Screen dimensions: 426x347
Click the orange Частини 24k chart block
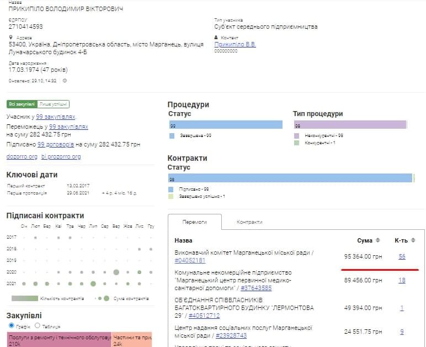pos(131,339)
